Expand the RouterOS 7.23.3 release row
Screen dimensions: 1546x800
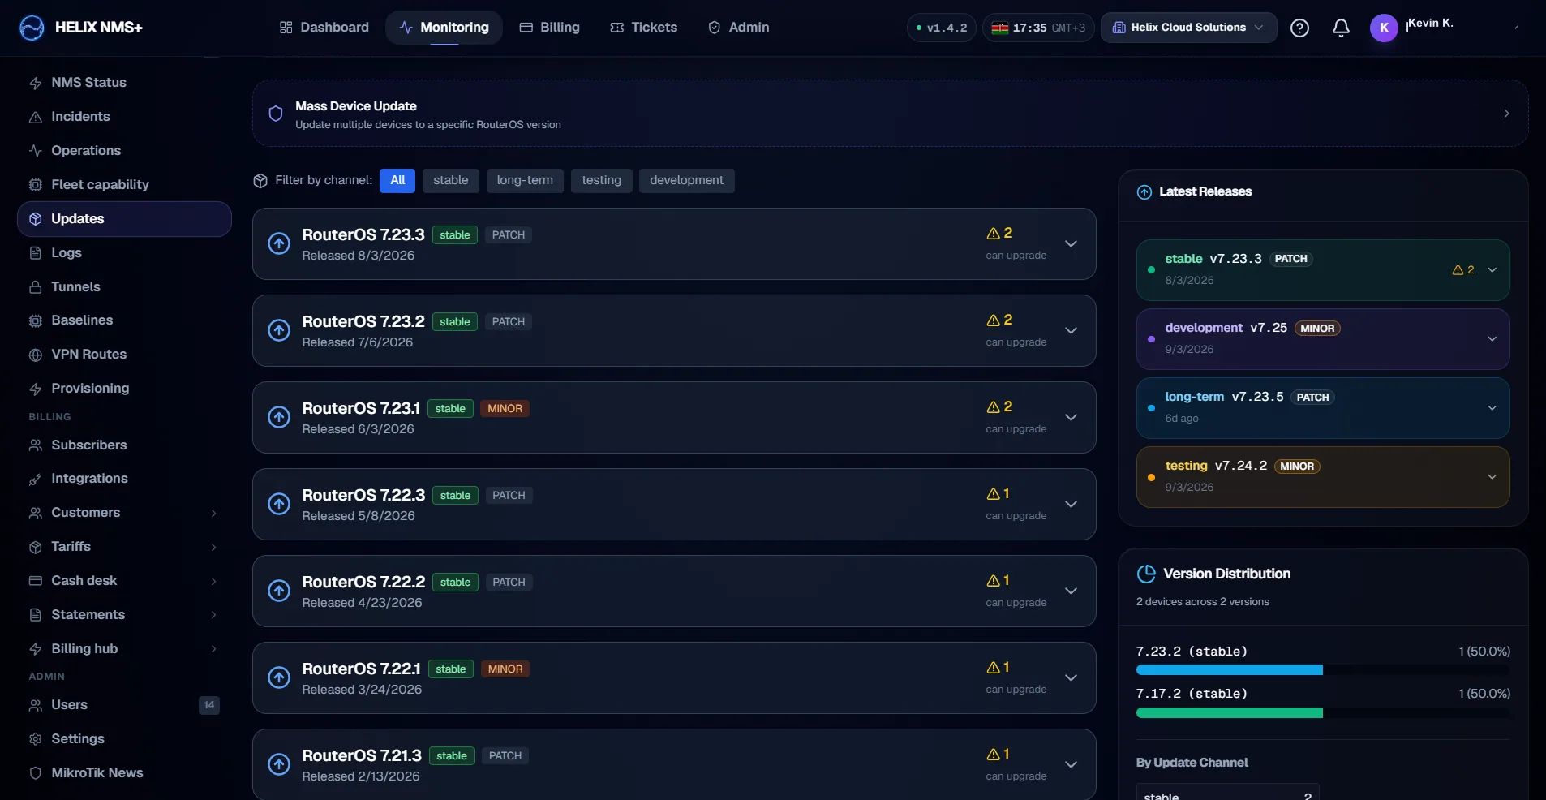[1071, 243]
